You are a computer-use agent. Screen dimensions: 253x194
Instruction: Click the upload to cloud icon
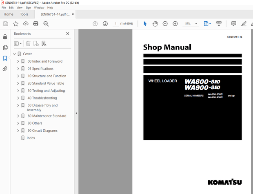pos(26,24)
